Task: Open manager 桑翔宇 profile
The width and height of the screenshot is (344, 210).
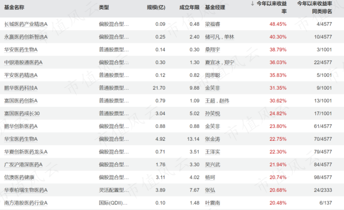Action: tap(213, 49)
